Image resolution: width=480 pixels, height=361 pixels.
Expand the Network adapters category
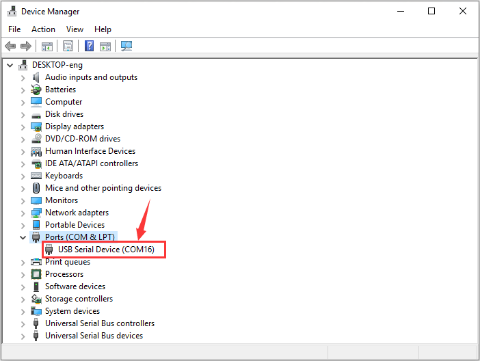pyautogui.click(x=23, y=213)
